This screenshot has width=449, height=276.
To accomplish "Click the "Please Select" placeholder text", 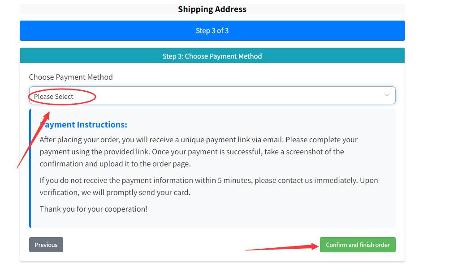I will click(x=54, y=97).
